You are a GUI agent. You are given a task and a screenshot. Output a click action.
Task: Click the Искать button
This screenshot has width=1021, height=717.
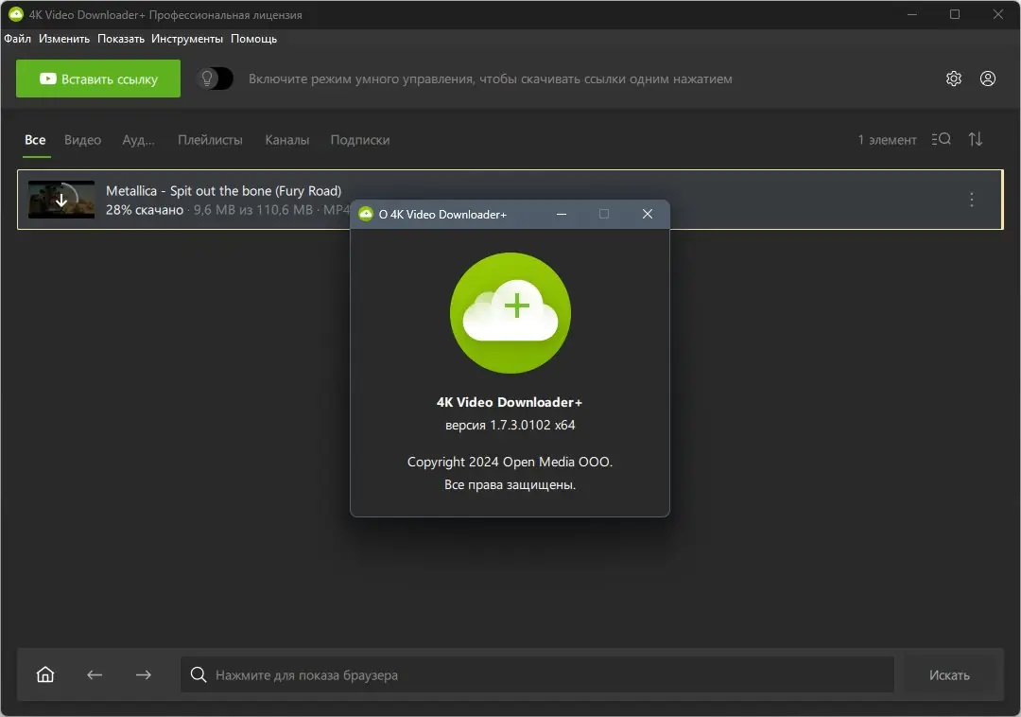[949, 675]
